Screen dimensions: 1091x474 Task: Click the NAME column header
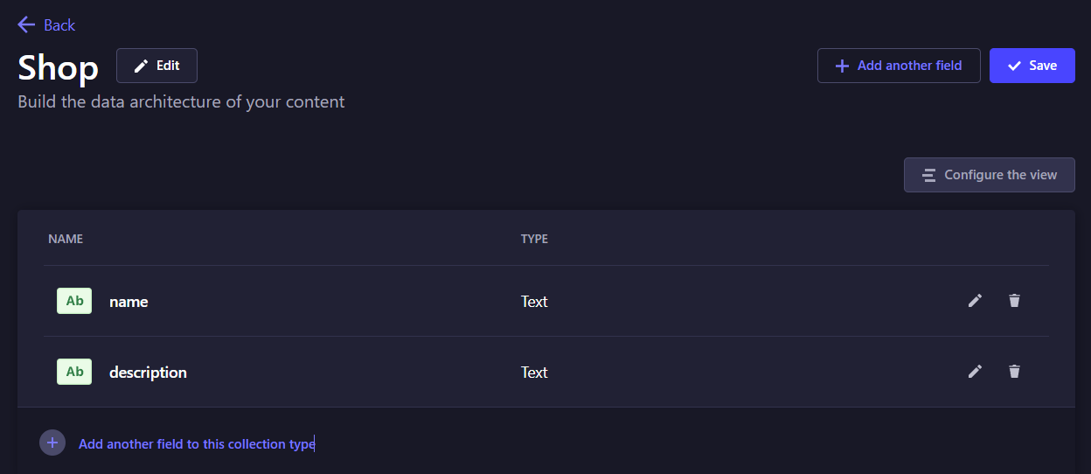click(x=66, y=239)
